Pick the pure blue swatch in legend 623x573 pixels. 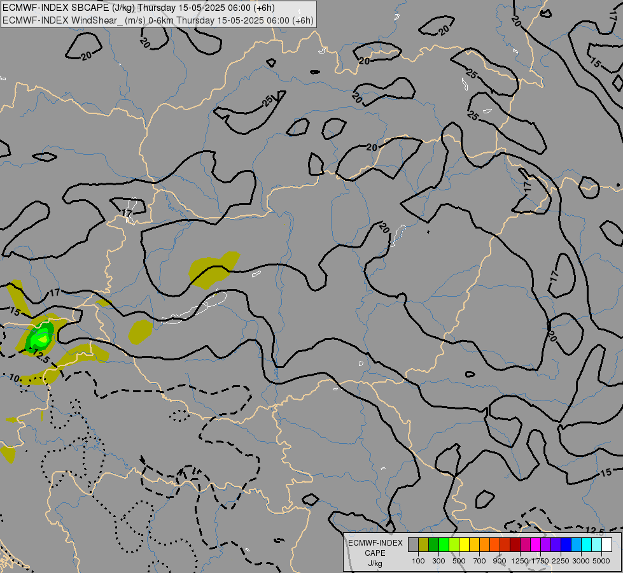point(566,544)
